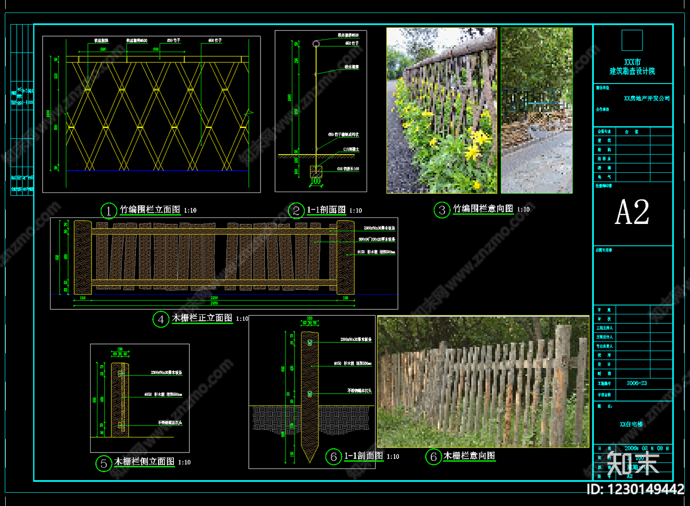The height and width of the screenshot is (506, 690).
Task: Click the wooden picket fence photo
Action: (x=483, y=382)
